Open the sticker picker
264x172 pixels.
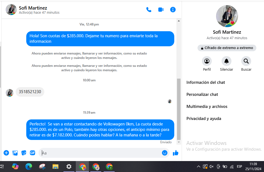tap(24, 153)
